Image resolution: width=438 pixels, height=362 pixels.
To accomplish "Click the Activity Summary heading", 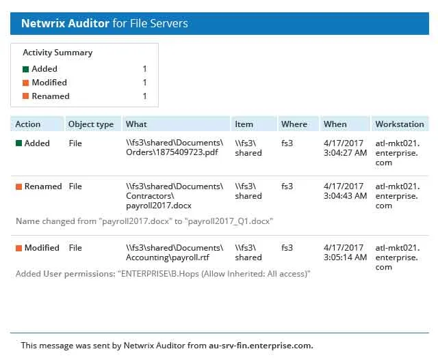I will (x=57, y=53).
